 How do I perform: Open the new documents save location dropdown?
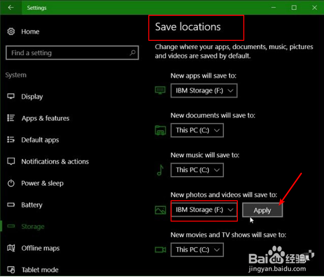[197, 130]
